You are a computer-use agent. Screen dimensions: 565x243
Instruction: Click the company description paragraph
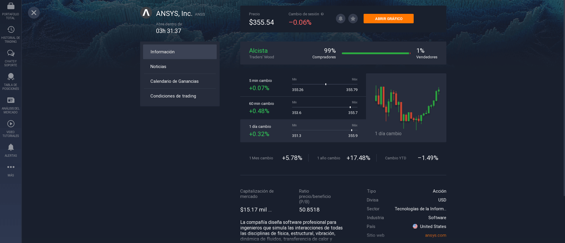291,231
